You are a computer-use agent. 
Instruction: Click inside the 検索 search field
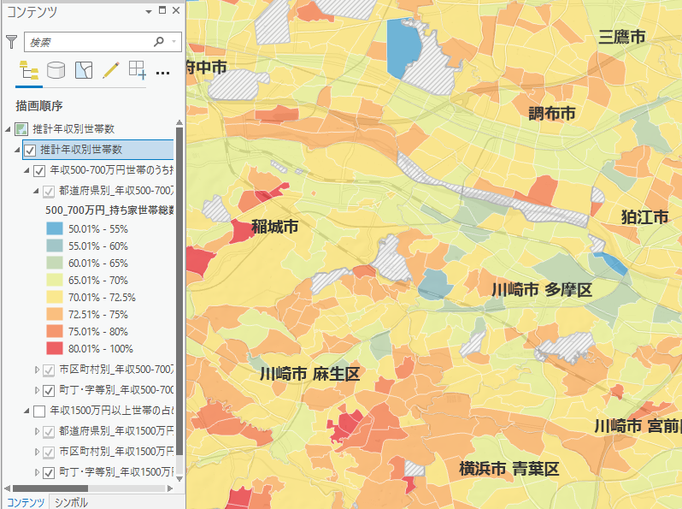85,41
